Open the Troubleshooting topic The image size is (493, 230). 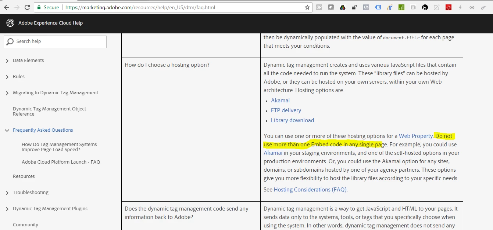pos(31,193)
